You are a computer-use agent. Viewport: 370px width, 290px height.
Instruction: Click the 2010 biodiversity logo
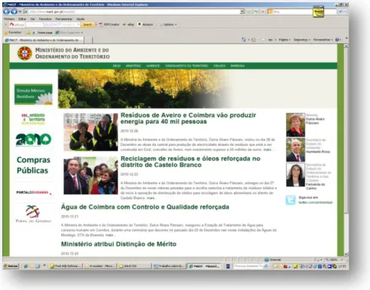tap(34, 140)
